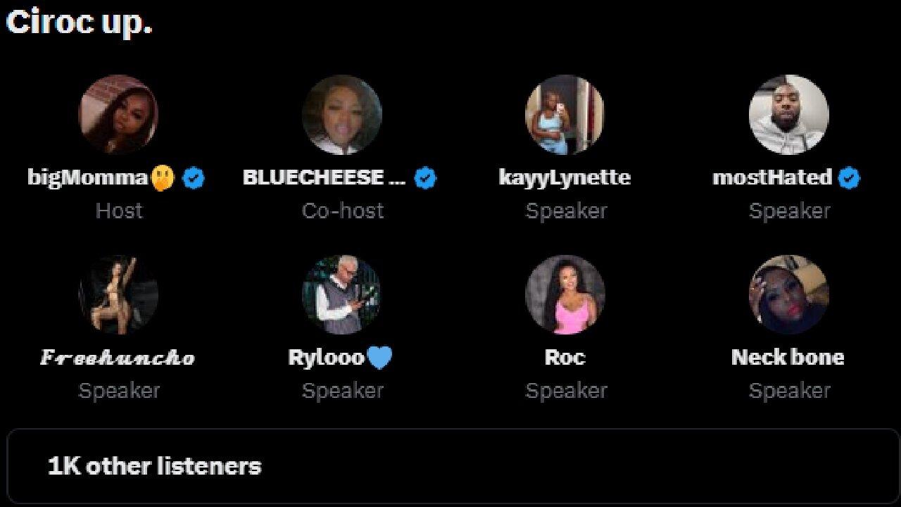Image resolution: width=901 pixels, height=507 pixels.
Task: Select the mostHated name label
Action: 772,177
